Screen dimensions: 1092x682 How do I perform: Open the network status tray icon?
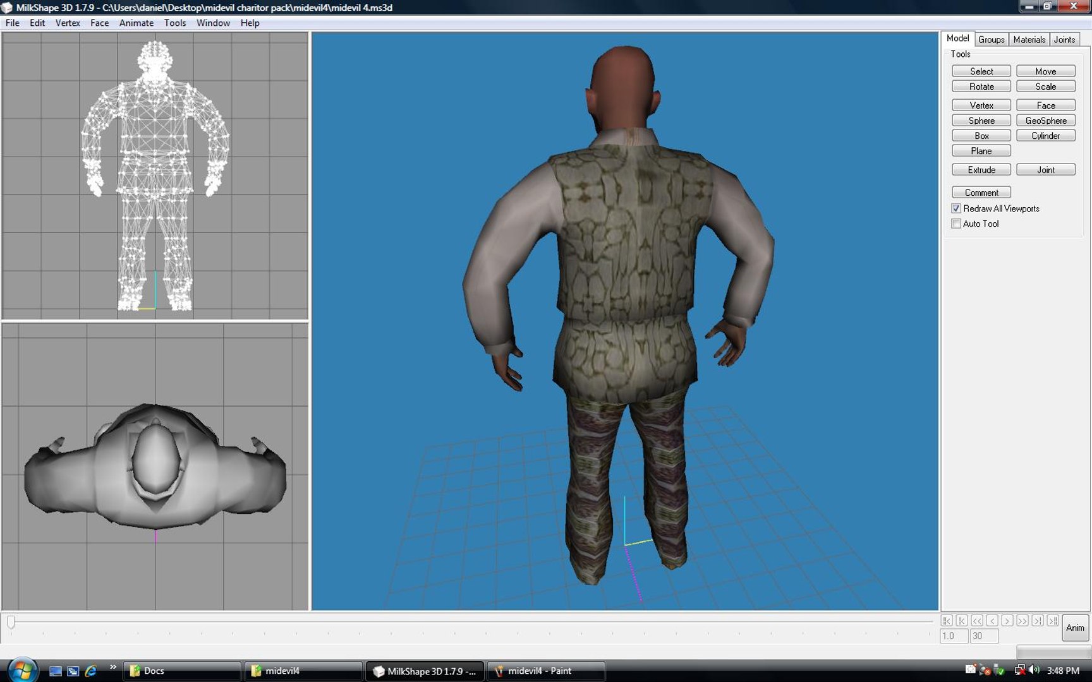pyautogui.click(x=1019, y=670)
